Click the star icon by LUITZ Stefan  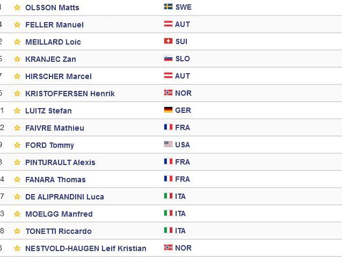(x=17, y=111)
